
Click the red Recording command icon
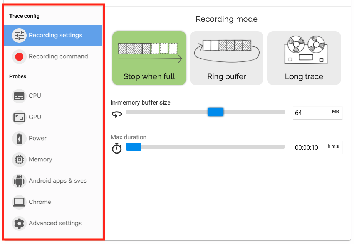(x=19, y=57)
